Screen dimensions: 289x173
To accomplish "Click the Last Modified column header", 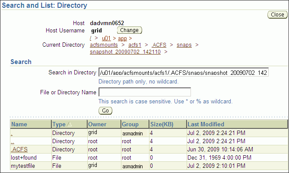I will [206, 125].
